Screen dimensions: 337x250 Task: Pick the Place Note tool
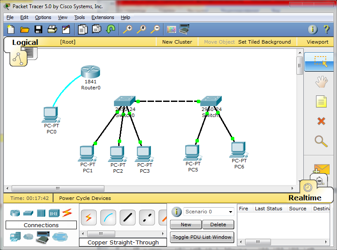tap(321, 101)
